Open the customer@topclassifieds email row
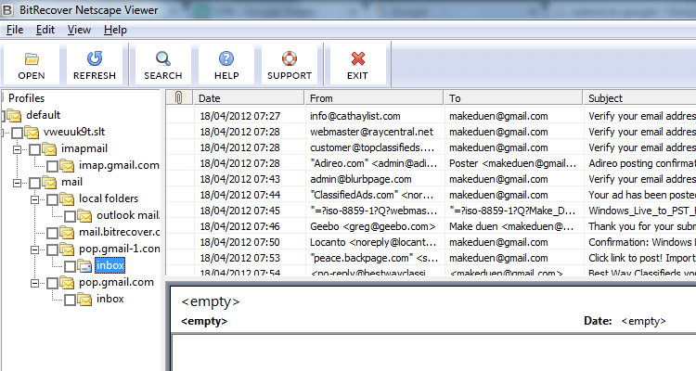The image size is (696, 371). (431, 147)
